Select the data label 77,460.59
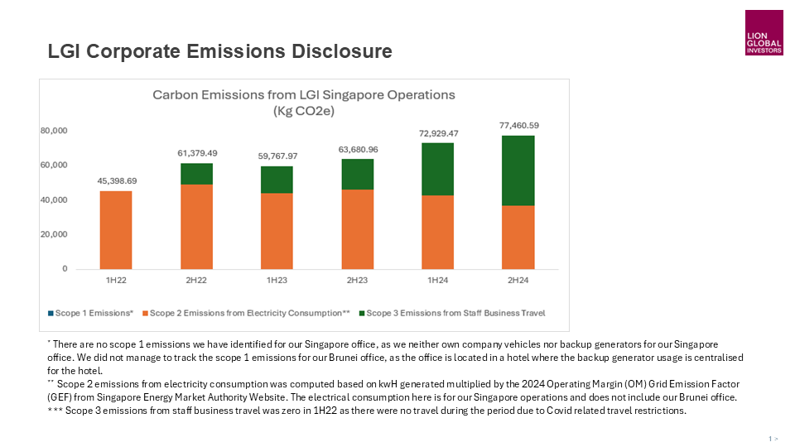 (x=519, y=125)
